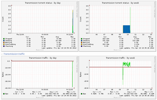This screenshot has height=100, width=157.
Task: Click the weekly Seeding current value 151.01m
Action: [106, 41]
